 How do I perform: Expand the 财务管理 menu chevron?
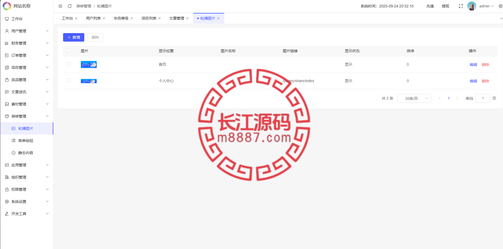point(47,43)
